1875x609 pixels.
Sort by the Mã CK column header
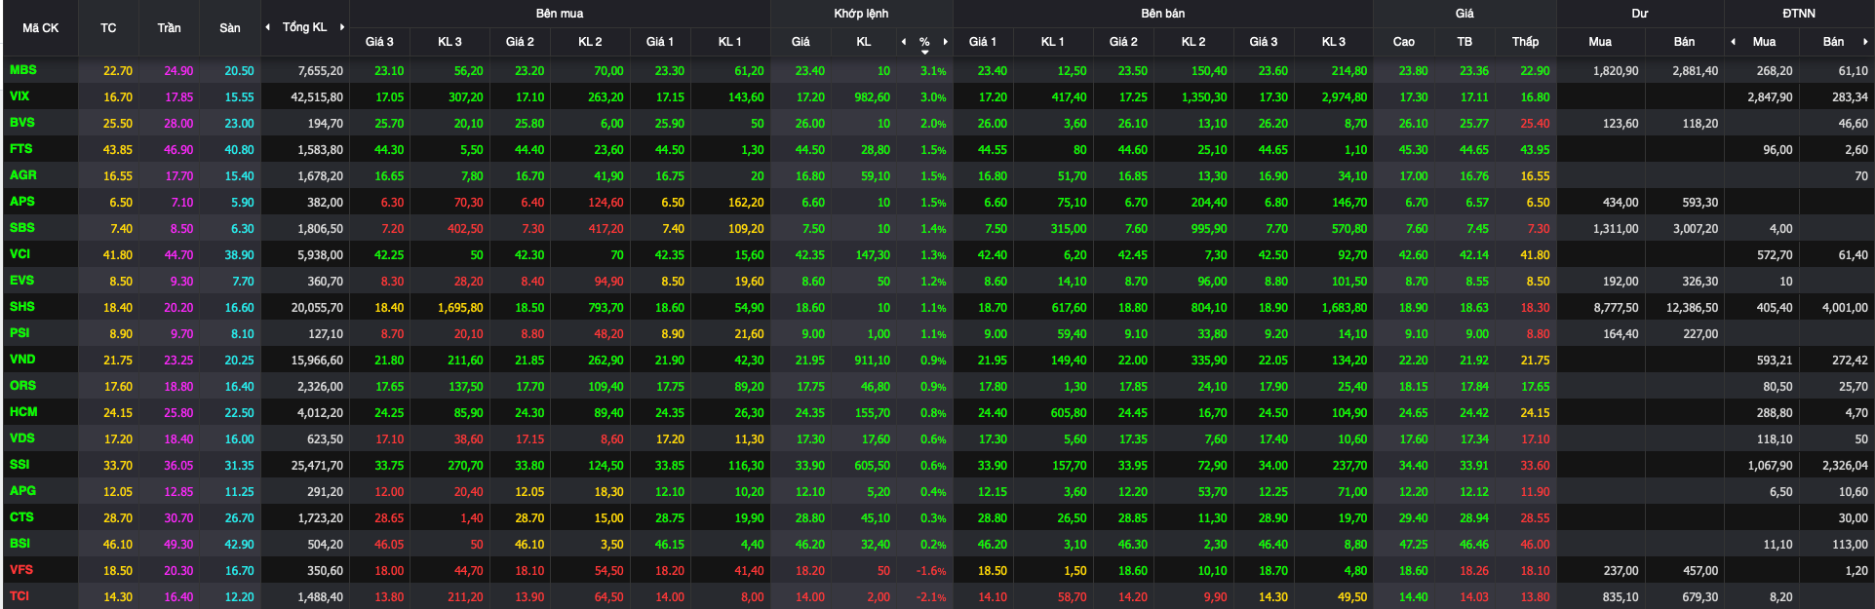(41, 28)
